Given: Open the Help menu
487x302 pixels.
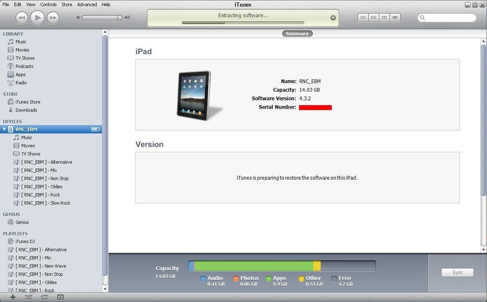Looking at the screenshot, I should point(106,5).
